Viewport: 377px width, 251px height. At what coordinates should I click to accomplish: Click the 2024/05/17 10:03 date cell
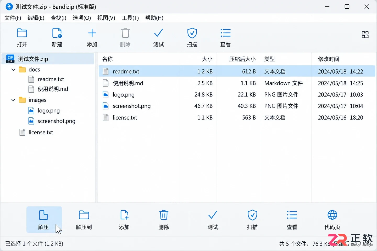pyautogui.click(x=340, y=95)
